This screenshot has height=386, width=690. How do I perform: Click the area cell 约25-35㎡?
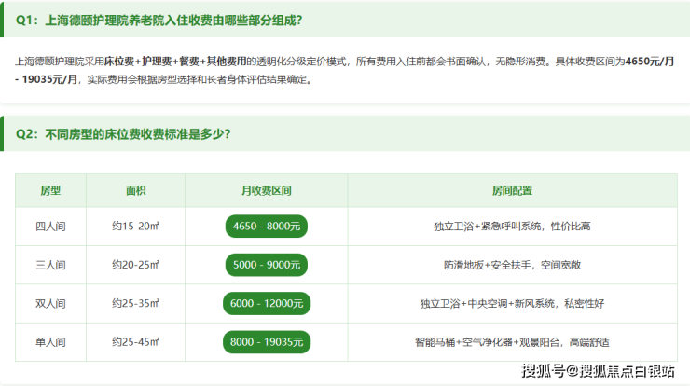pyautogui.click(x=135, y=304)
